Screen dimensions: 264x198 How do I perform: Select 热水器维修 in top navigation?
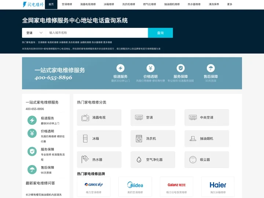click(x=194, y=4)
